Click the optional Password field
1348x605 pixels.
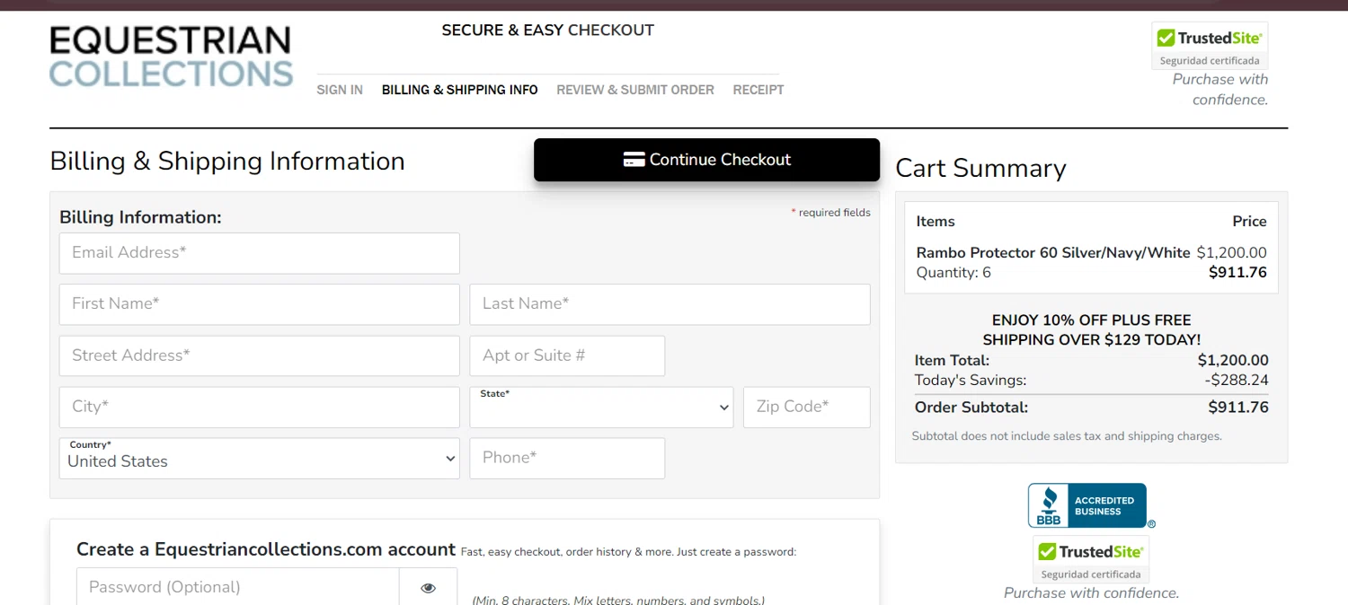238,588
